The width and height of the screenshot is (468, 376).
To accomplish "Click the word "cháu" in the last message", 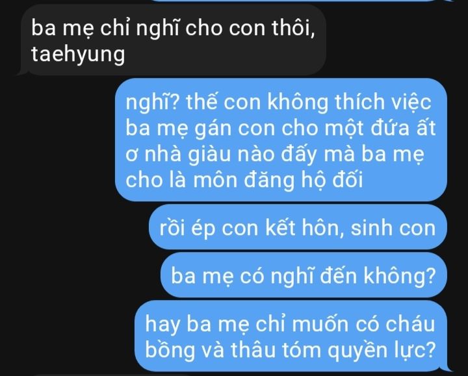I will coord(409,323).
